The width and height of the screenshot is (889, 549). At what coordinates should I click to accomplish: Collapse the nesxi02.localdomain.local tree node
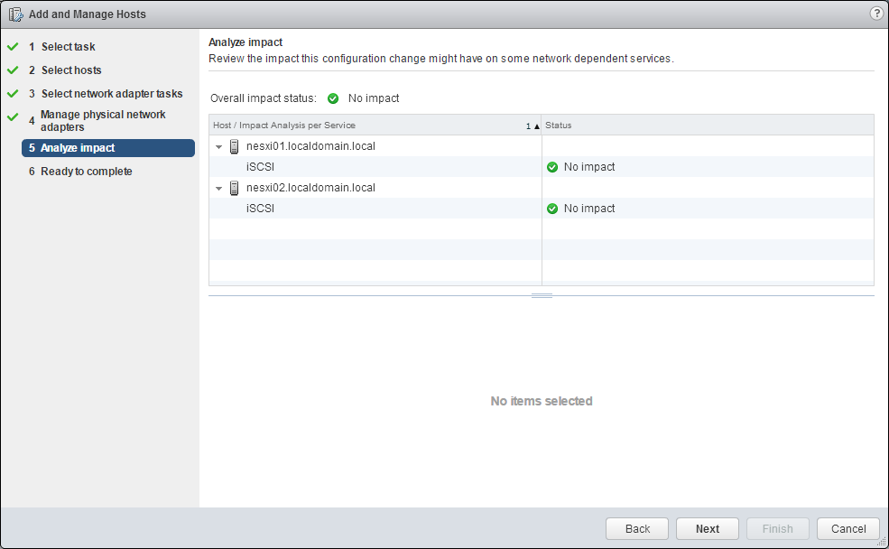218,188
